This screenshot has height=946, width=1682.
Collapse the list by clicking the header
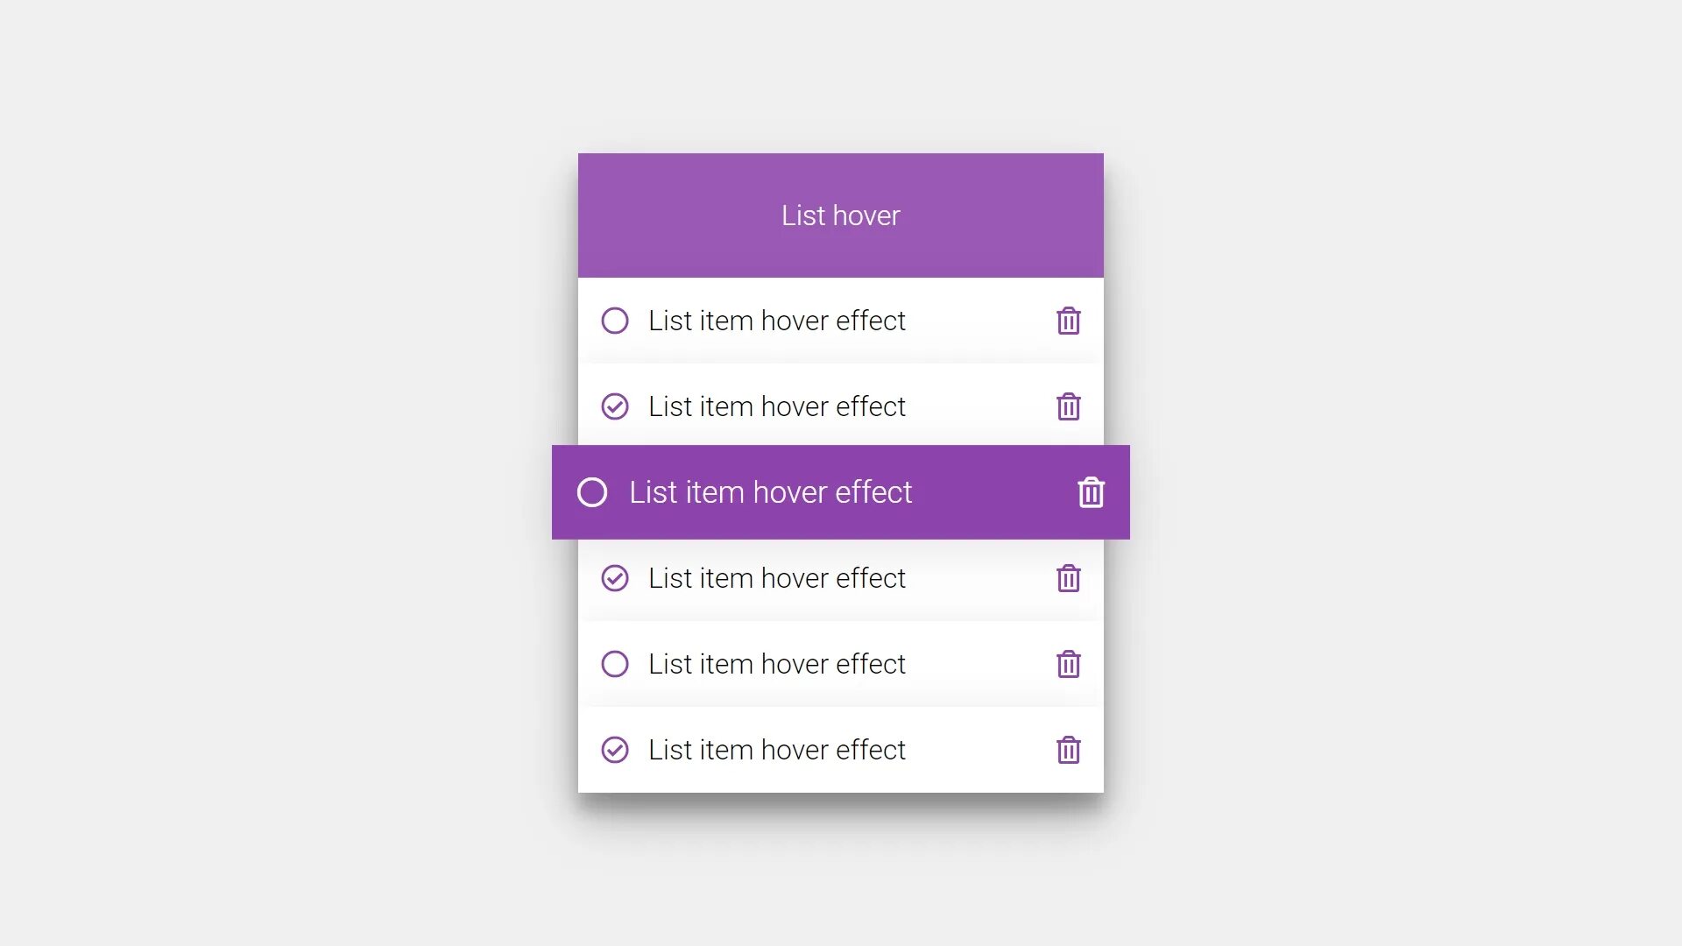[840, 215]
